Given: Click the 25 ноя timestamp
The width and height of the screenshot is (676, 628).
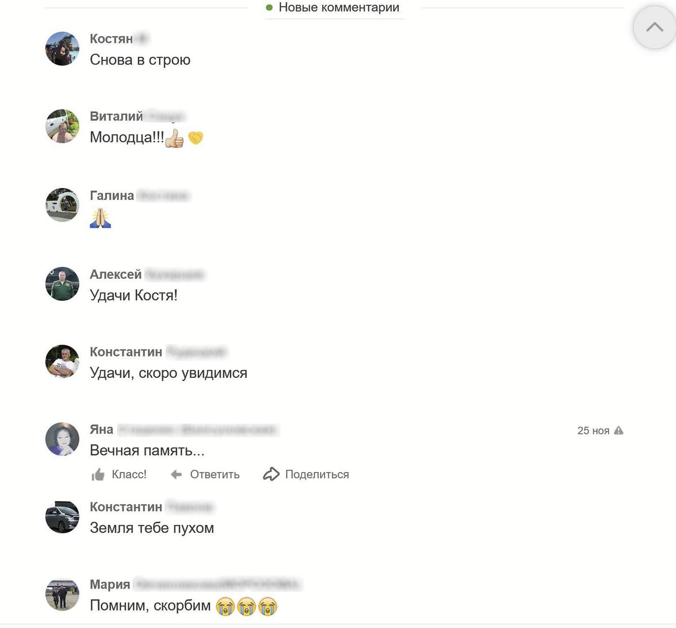Looking at the screenshot, I should [x=593, y=430].
